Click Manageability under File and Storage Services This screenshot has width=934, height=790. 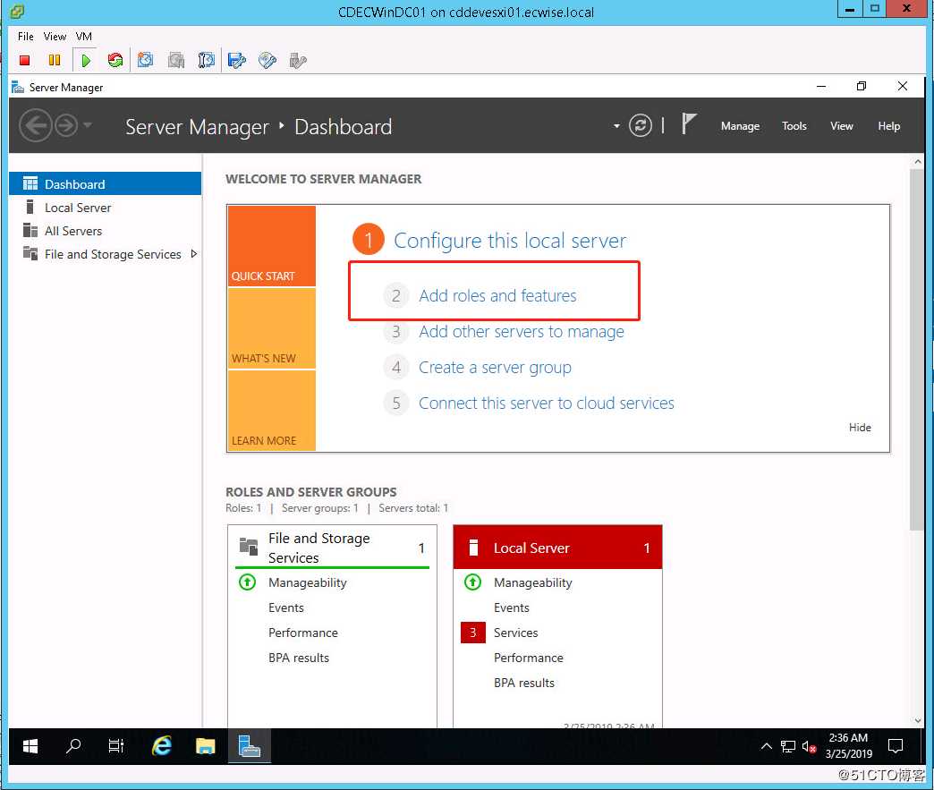pyautogui.click(x=308, y=582)
